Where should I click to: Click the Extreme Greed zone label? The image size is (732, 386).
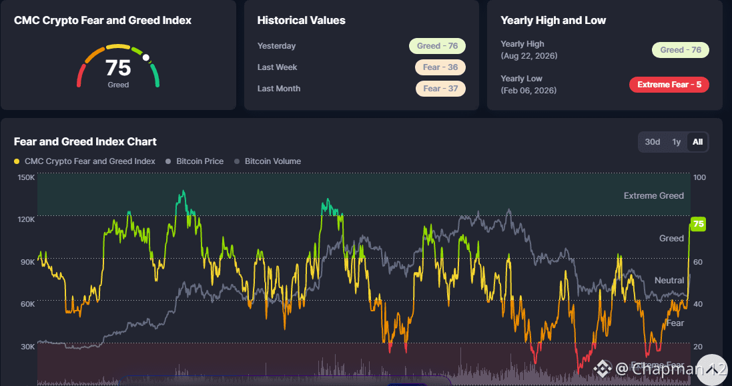click(x=653, y=196)
